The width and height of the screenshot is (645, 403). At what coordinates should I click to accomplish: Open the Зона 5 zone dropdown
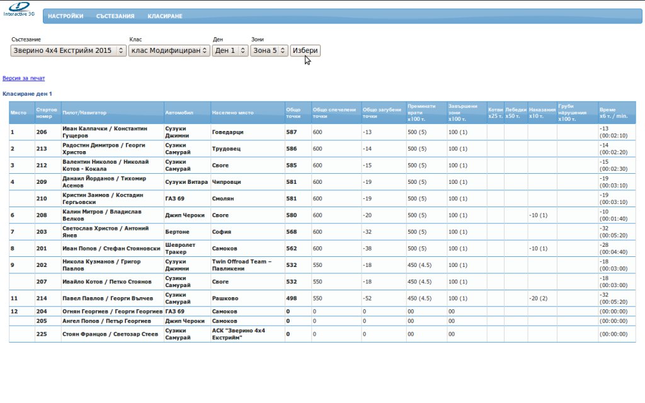tap(269, 51)
